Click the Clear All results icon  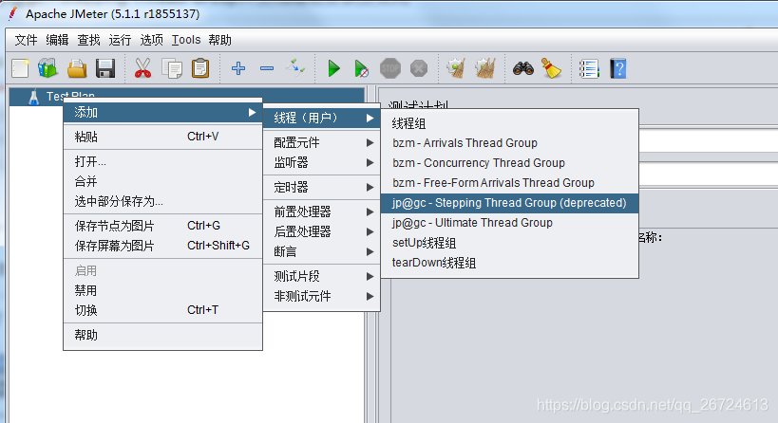click(485, 68)
